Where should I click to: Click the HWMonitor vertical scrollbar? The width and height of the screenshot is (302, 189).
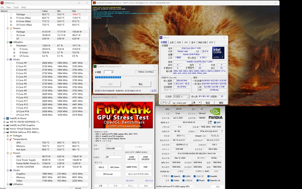tap(89, 77)
